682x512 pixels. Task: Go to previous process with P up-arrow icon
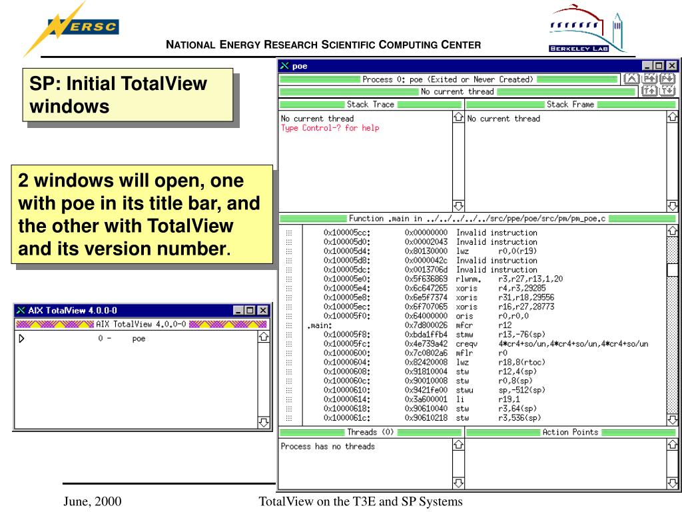point(649,79)
